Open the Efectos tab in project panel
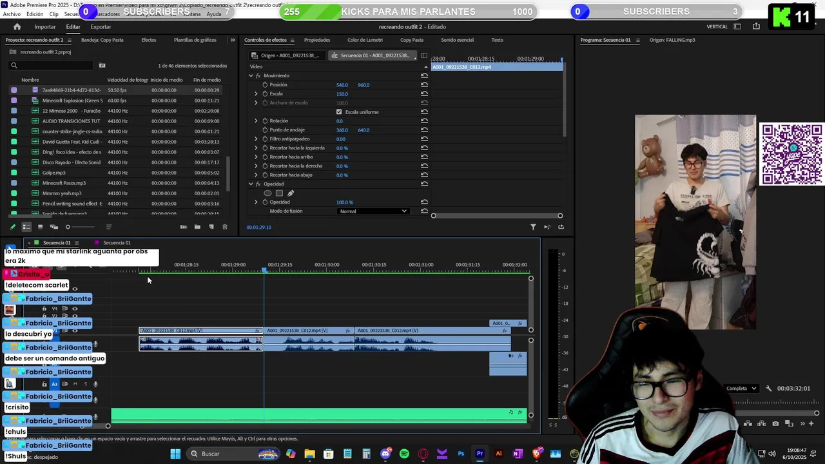 (149, 40)
